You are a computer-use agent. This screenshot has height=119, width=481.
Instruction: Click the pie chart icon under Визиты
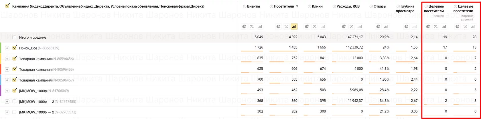tap(244, 26)
